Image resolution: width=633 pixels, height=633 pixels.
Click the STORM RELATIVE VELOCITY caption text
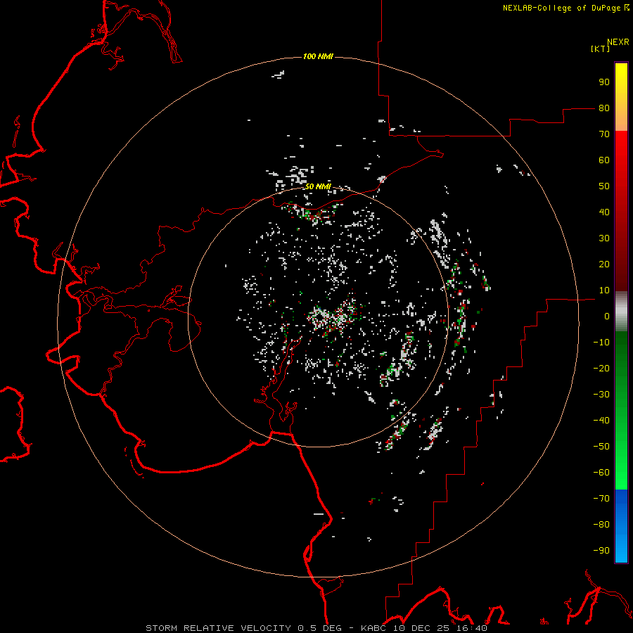coord(219,628)
